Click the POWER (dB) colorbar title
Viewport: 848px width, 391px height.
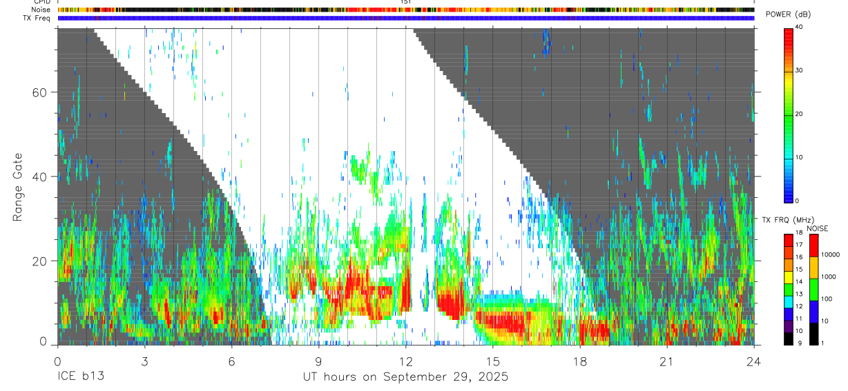[x=788, y=14]
